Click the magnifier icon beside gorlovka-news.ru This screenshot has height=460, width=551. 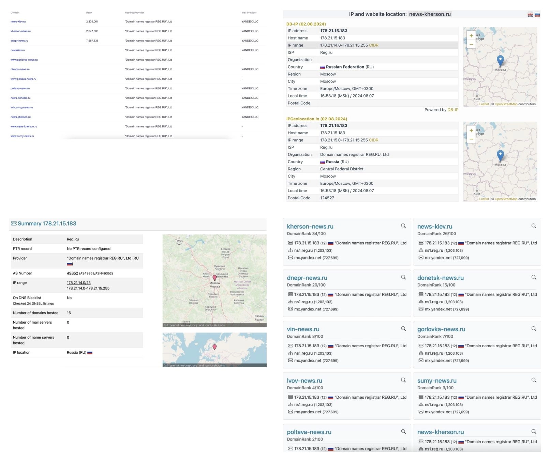(534, 329)
